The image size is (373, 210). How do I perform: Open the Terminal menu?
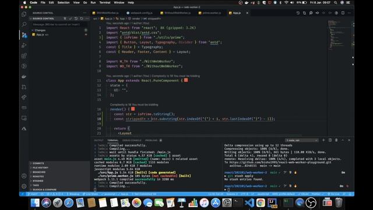[105, 2]
